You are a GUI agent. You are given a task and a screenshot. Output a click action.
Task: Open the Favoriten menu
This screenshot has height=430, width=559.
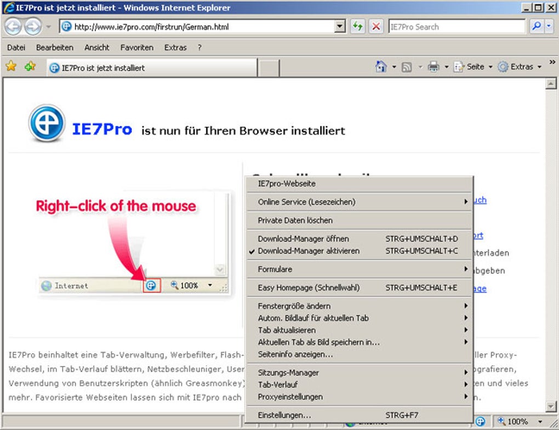pos(137,47)
